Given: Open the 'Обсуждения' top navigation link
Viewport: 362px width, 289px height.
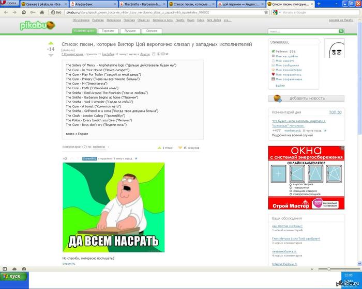Looking at the screenshot, I should coord(81,20).
